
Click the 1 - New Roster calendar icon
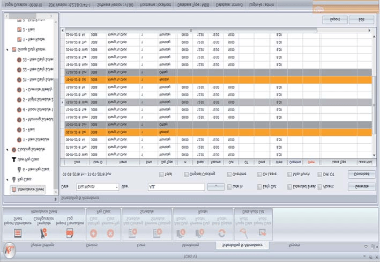coord(19,39)
